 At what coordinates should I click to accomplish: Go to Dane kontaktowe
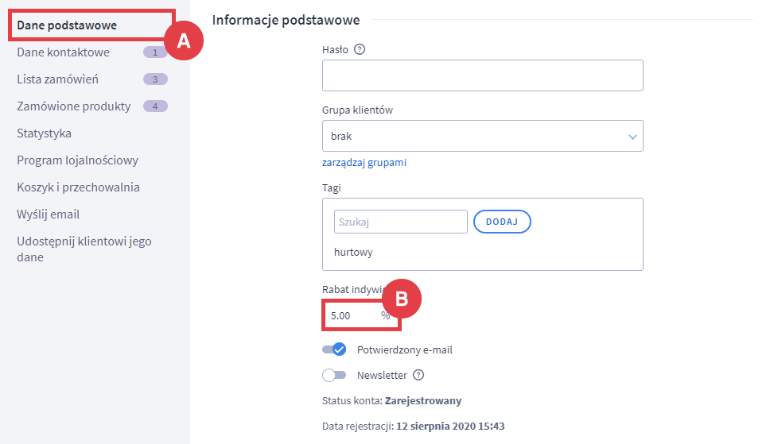pyautogui.click(x=64, y=52)
